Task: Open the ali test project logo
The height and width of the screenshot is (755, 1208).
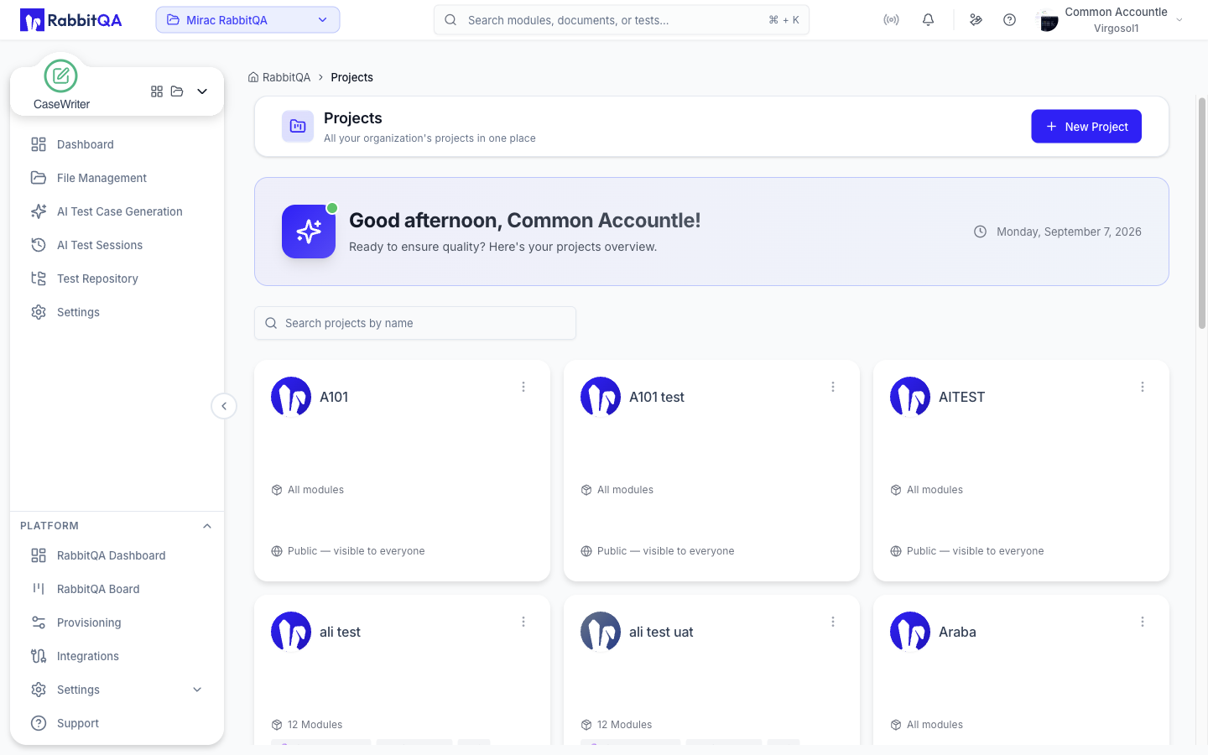Action: 291,632
